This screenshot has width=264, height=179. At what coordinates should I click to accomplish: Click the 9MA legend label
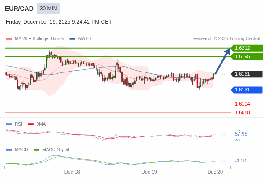click(41, 124)
